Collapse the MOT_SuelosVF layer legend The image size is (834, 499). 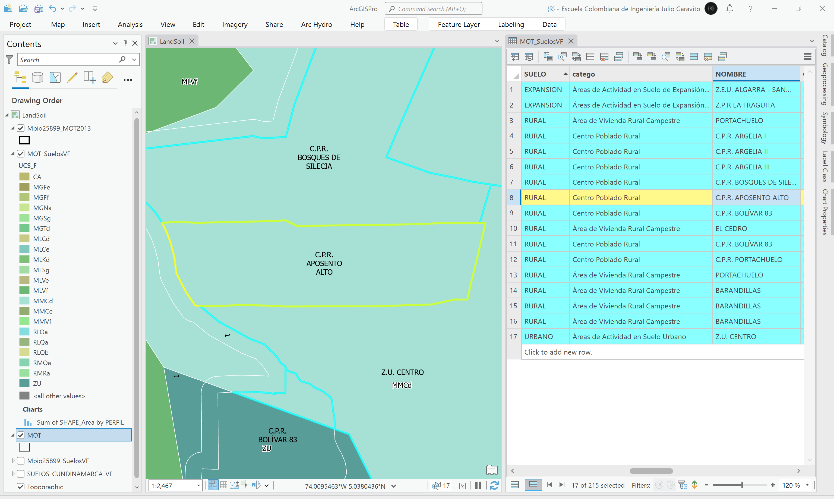(13, 154)
